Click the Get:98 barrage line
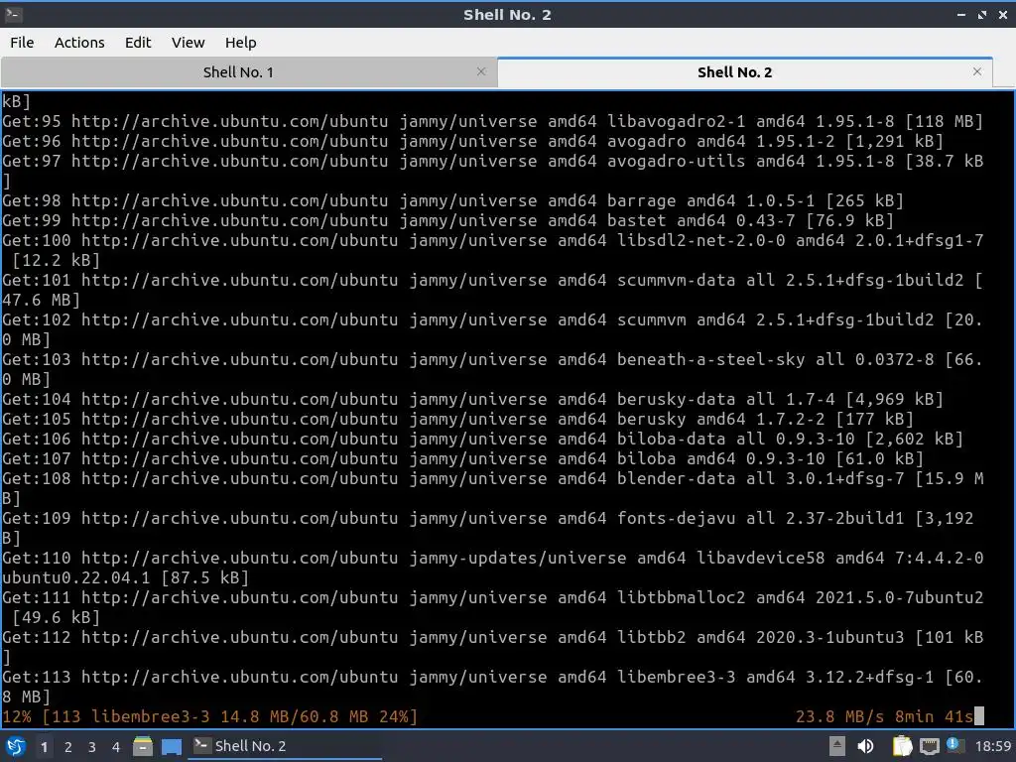 tap(452, 200)
